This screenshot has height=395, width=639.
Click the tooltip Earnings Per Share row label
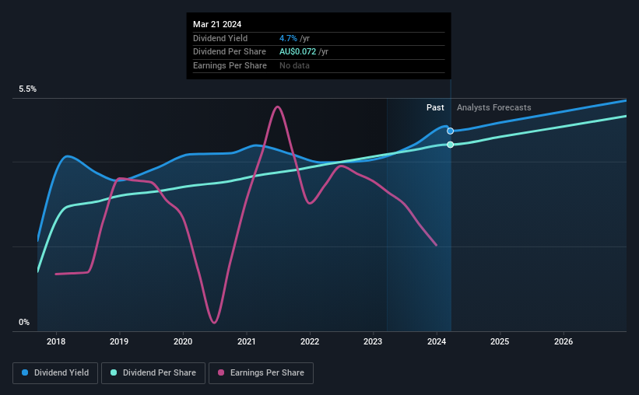coord(230,65)
